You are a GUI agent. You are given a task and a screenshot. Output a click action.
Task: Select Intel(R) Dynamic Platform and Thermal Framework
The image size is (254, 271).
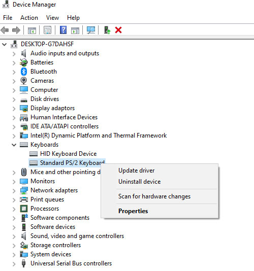pos(99,135)
